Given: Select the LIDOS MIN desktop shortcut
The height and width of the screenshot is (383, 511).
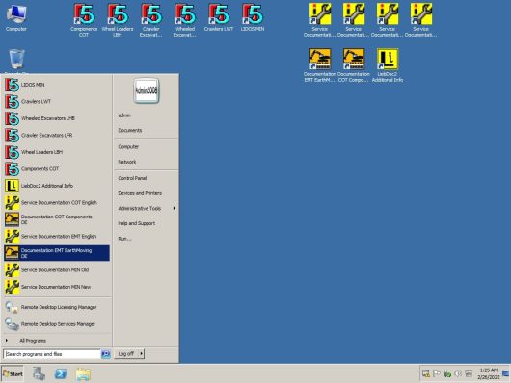Looking at the screenshot, I should coord(253,18).
